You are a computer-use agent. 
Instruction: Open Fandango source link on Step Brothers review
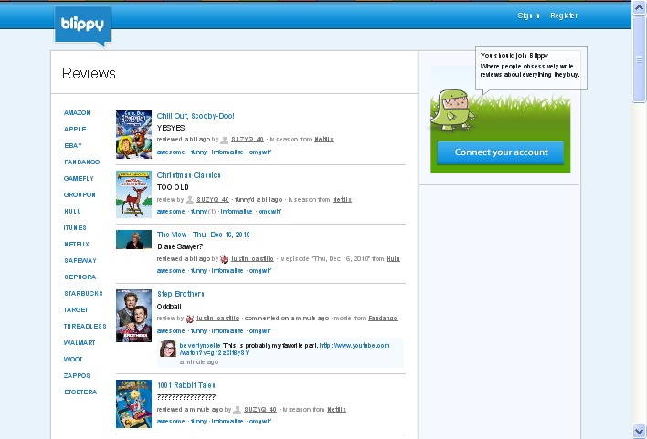tap(383, 319)
